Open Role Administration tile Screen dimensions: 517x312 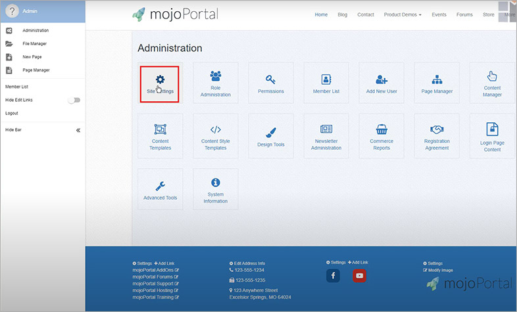[215, 83]
